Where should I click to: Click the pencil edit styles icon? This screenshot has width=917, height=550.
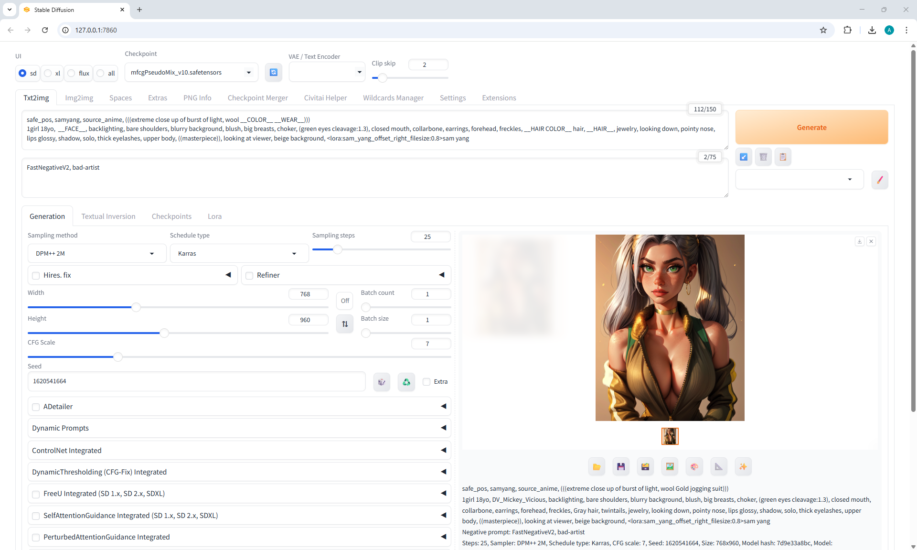pyautogui.click(x=879, y=180)
